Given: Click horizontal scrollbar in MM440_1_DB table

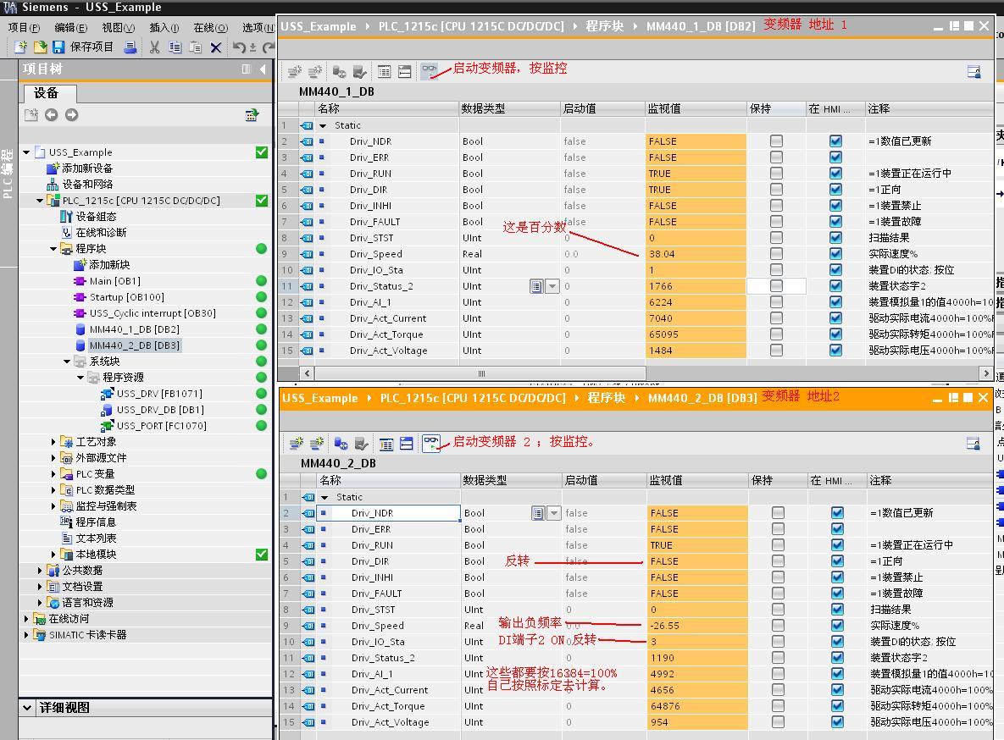Looking at the screenshot, I should pos(480,373).
